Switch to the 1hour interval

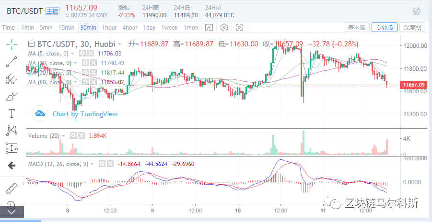click(109, 28)
